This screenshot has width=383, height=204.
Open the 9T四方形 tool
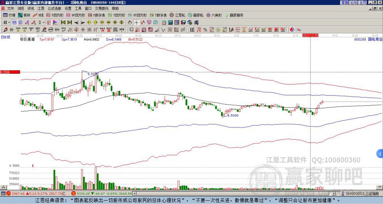point(138,15)
